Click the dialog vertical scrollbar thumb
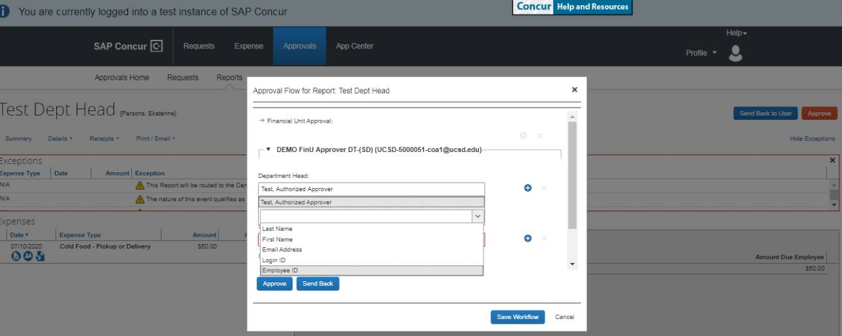This screenshot has width=842, height=336. (573, 175)
